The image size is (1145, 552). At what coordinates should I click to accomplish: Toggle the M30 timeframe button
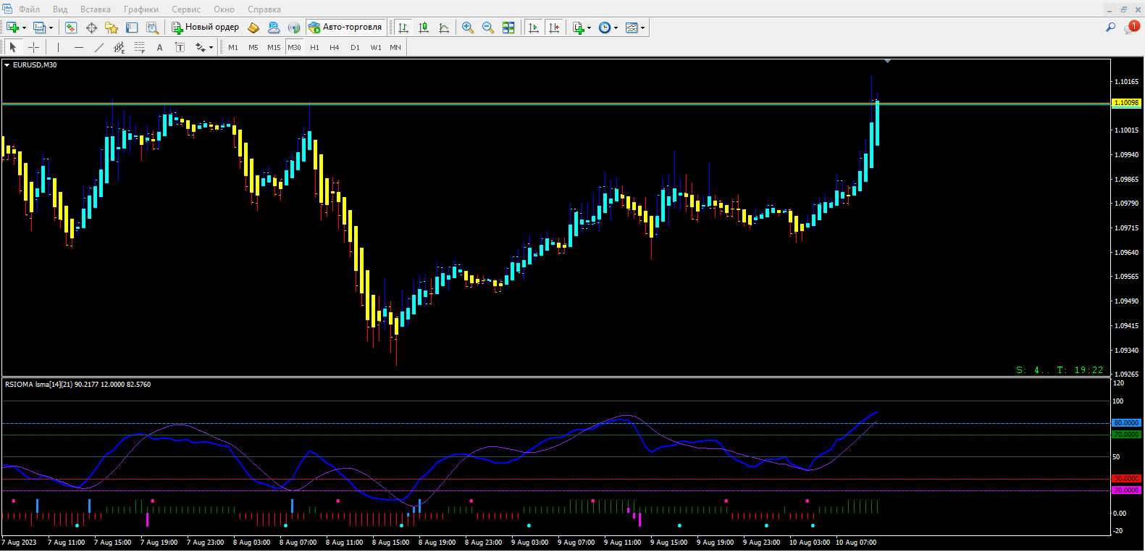(294, 47)
